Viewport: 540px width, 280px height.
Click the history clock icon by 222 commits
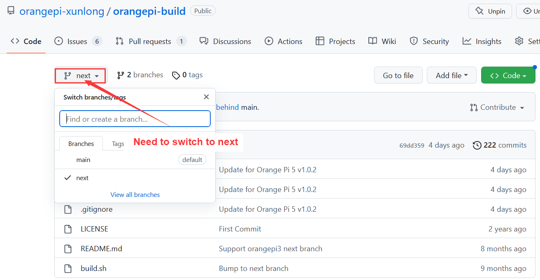477,145
